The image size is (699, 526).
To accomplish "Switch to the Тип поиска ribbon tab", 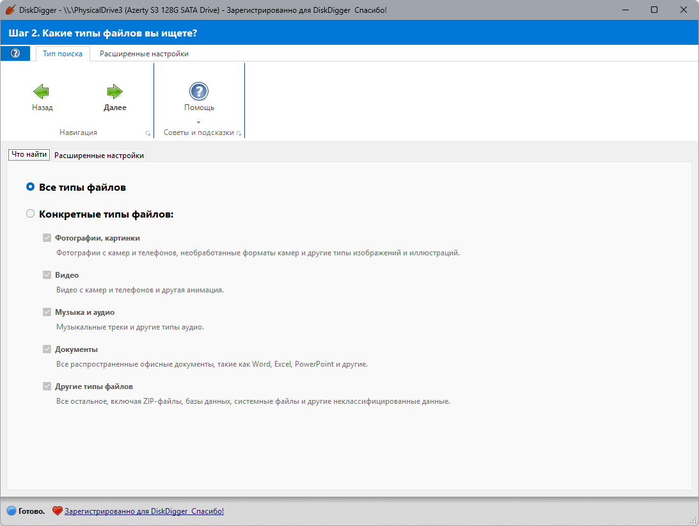I will point(63,54).
